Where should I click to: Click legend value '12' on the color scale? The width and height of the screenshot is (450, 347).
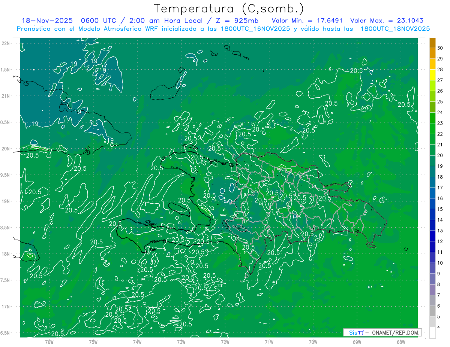coord(440,241)
